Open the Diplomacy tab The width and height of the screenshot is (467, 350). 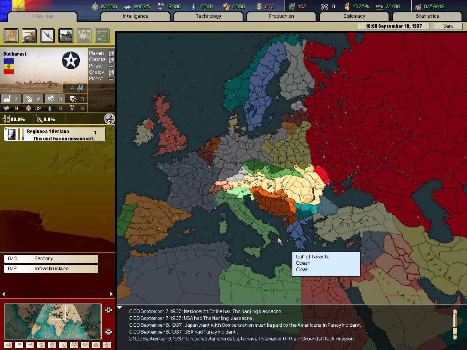[x=354, y=16]
